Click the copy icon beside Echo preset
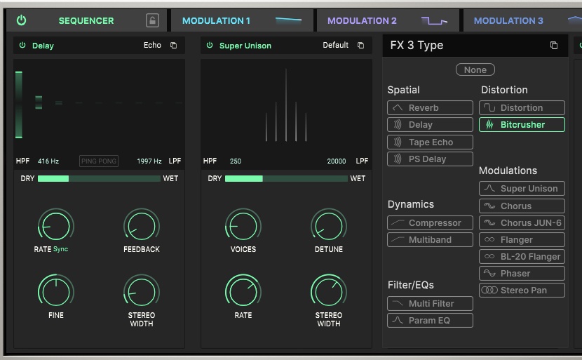Image resolution: width=582 pixels, height=360 pixels. (x=174, y=46)
